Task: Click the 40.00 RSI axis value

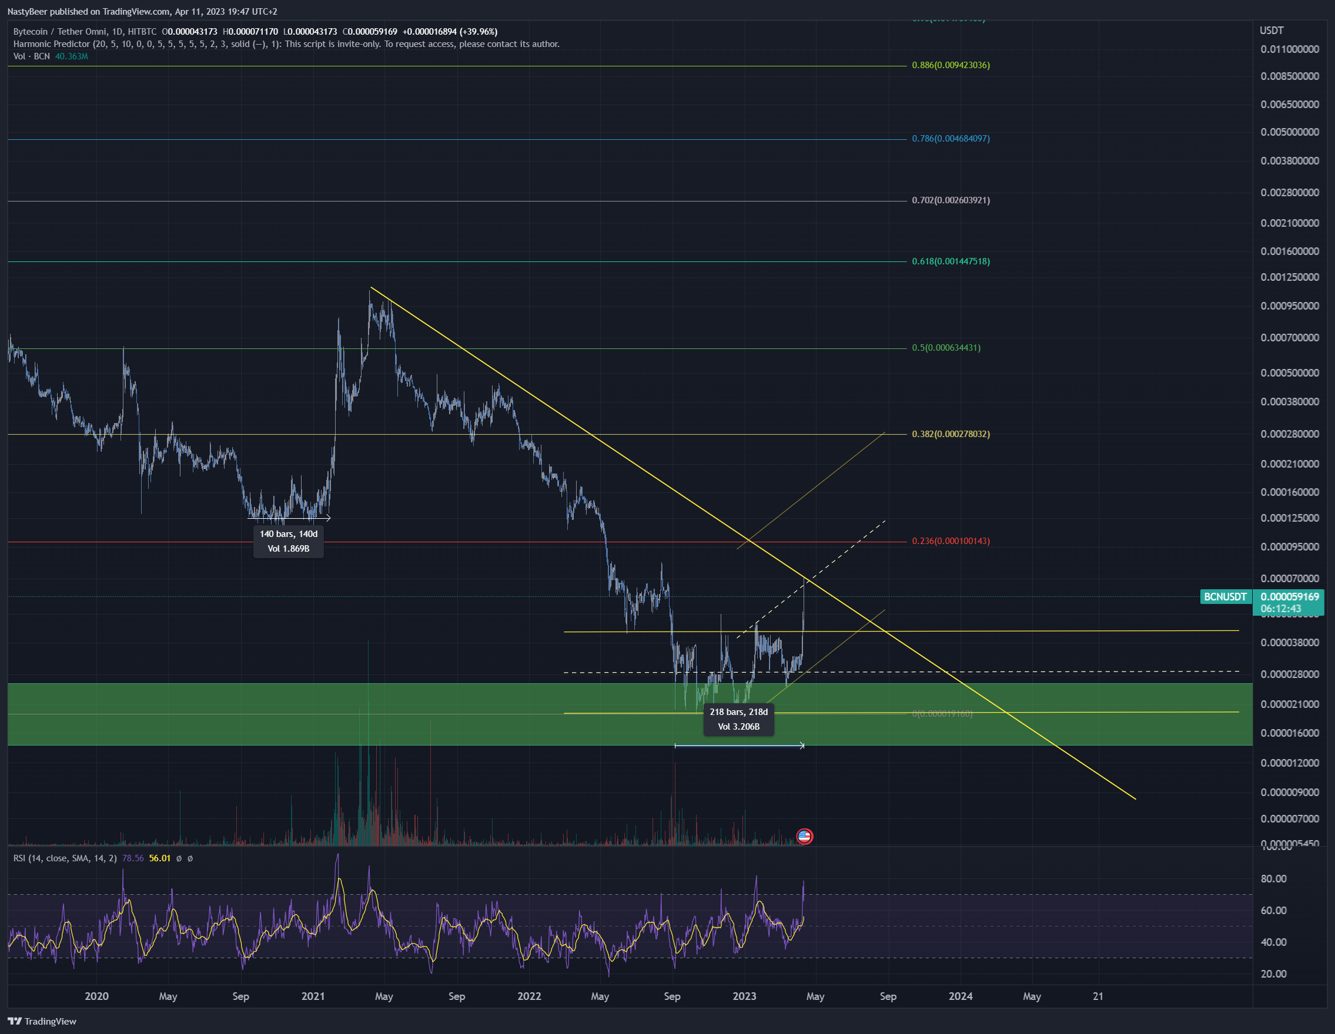Action: [x=1274, y=942]
